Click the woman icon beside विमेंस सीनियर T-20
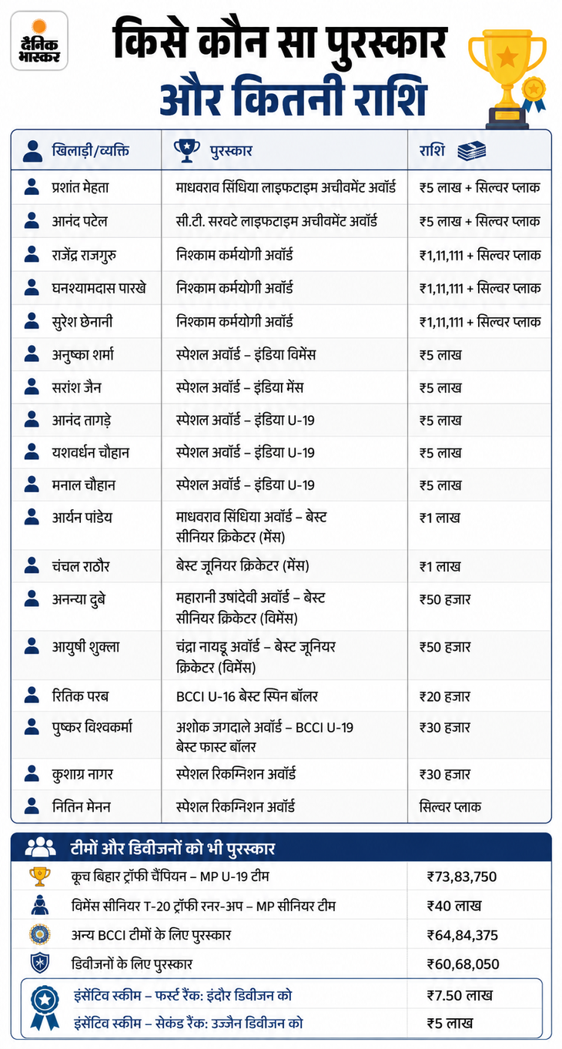 pyautogui.click(x=39, y=906)
